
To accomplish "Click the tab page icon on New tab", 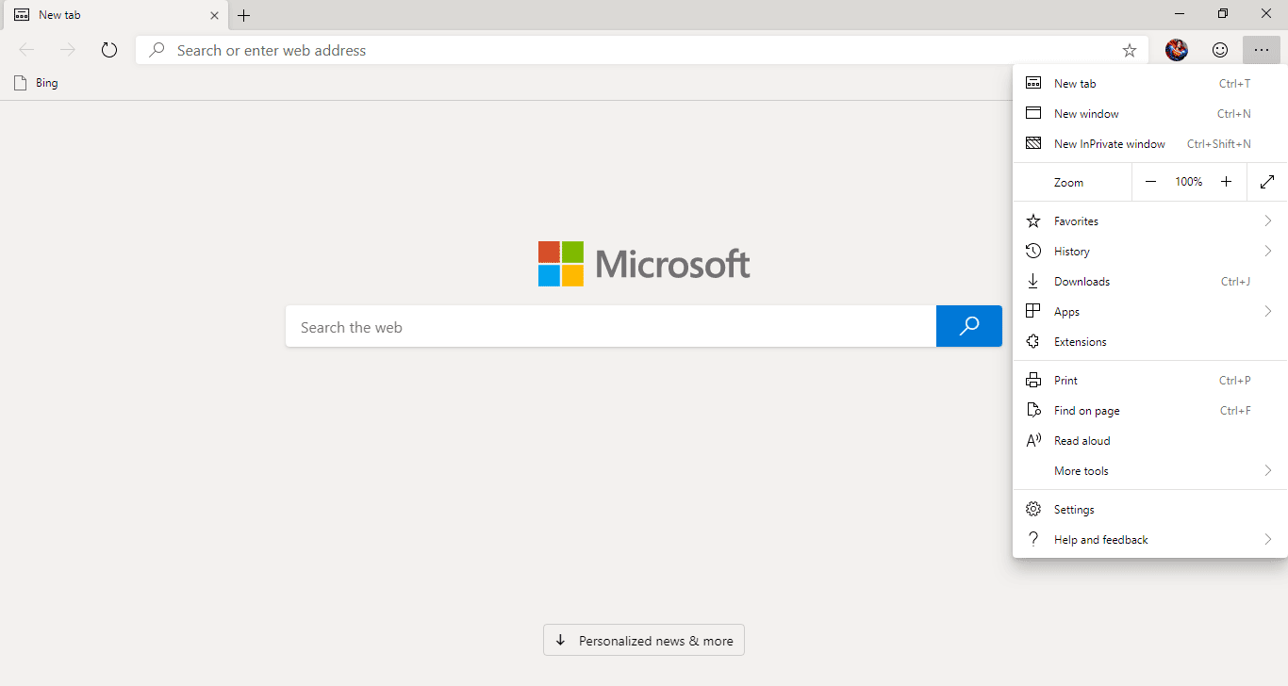I will click(22, 15).
